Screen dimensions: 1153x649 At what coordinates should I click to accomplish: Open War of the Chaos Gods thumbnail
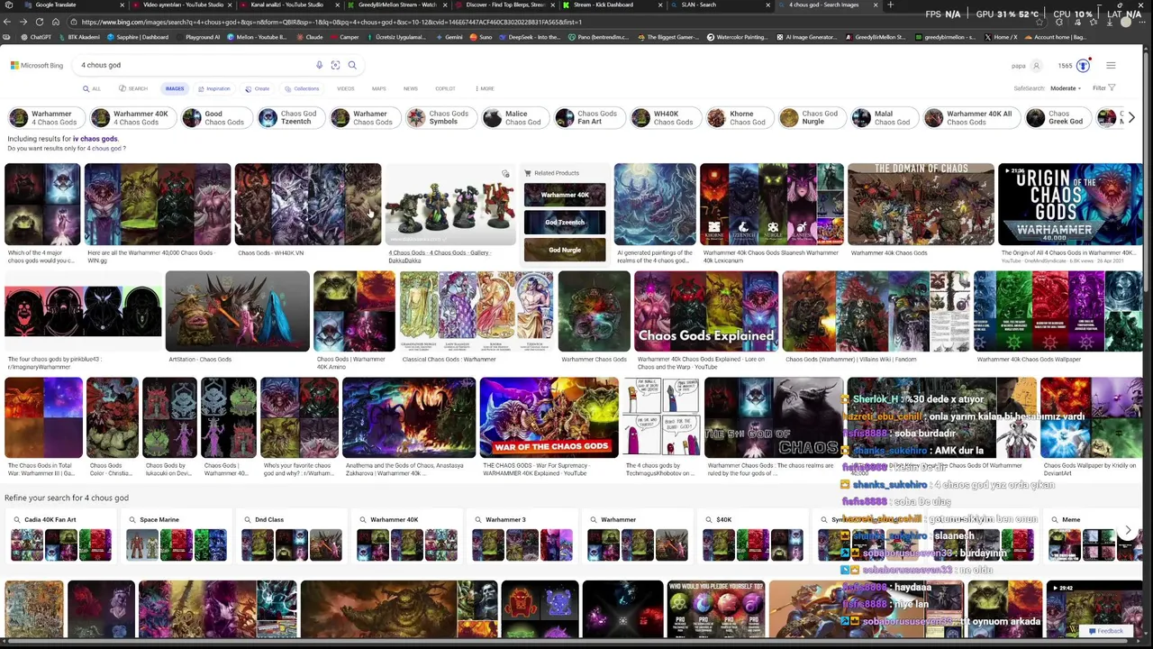click(549, 417)
